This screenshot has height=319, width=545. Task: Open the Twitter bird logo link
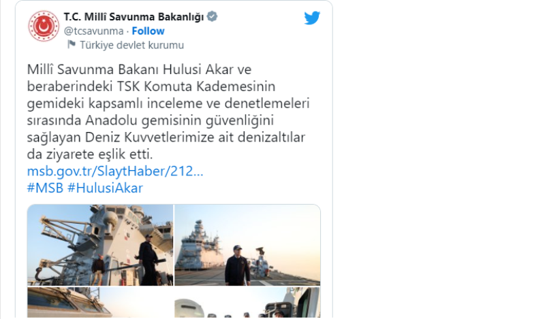pyautogui.click(x=312, y=18)
